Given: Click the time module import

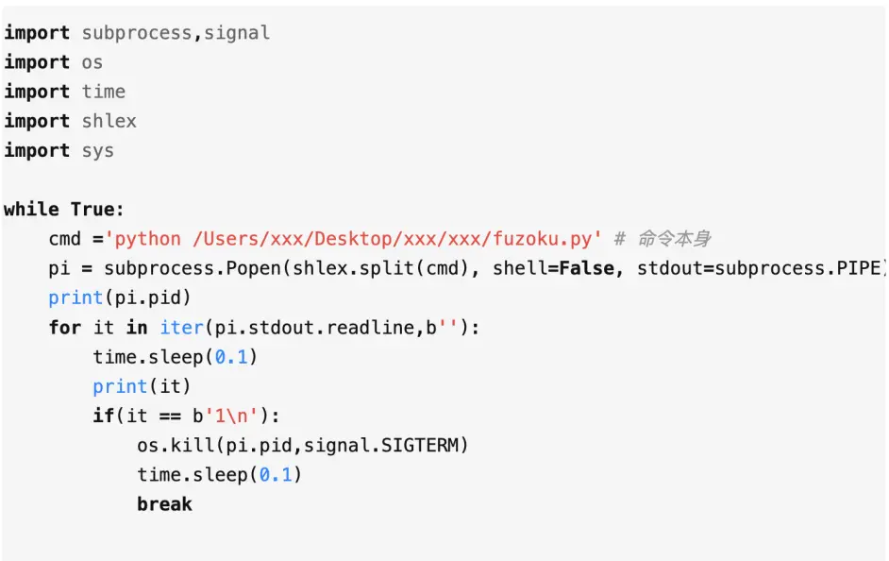Looking at the screenshot, I should tap(103, 92).
